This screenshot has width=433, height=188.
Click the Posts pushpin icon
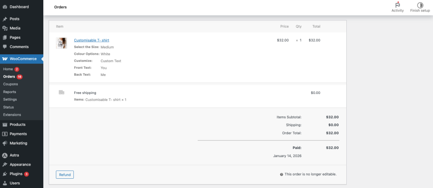point(4,19)
